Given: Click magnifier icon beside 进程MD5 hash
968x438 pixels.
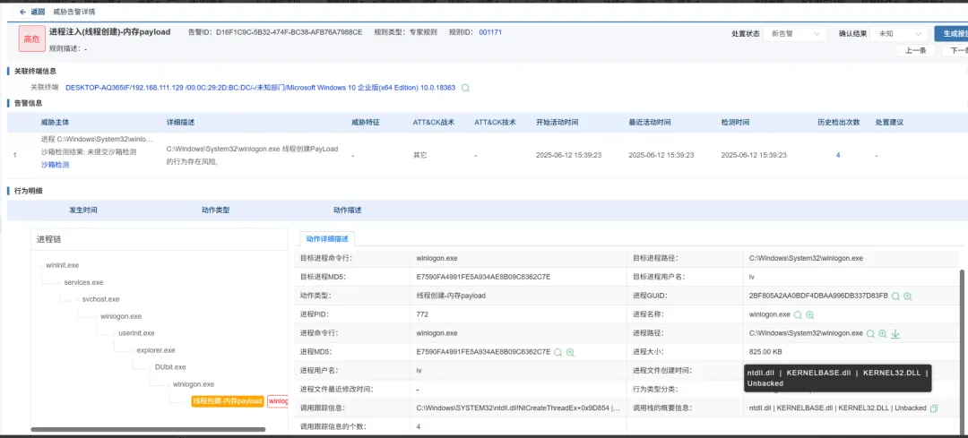Looking at the screenshot, I should 557,352.
